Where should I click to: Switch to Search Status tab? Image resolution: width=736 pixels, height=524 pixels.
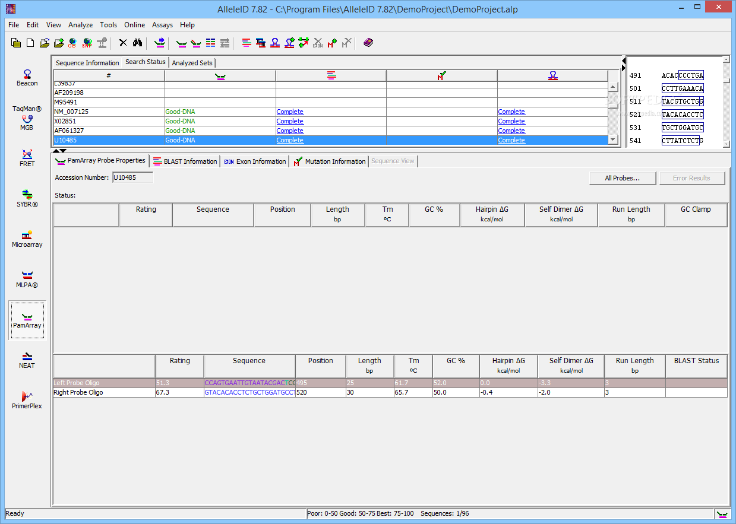tap(146, 62)
